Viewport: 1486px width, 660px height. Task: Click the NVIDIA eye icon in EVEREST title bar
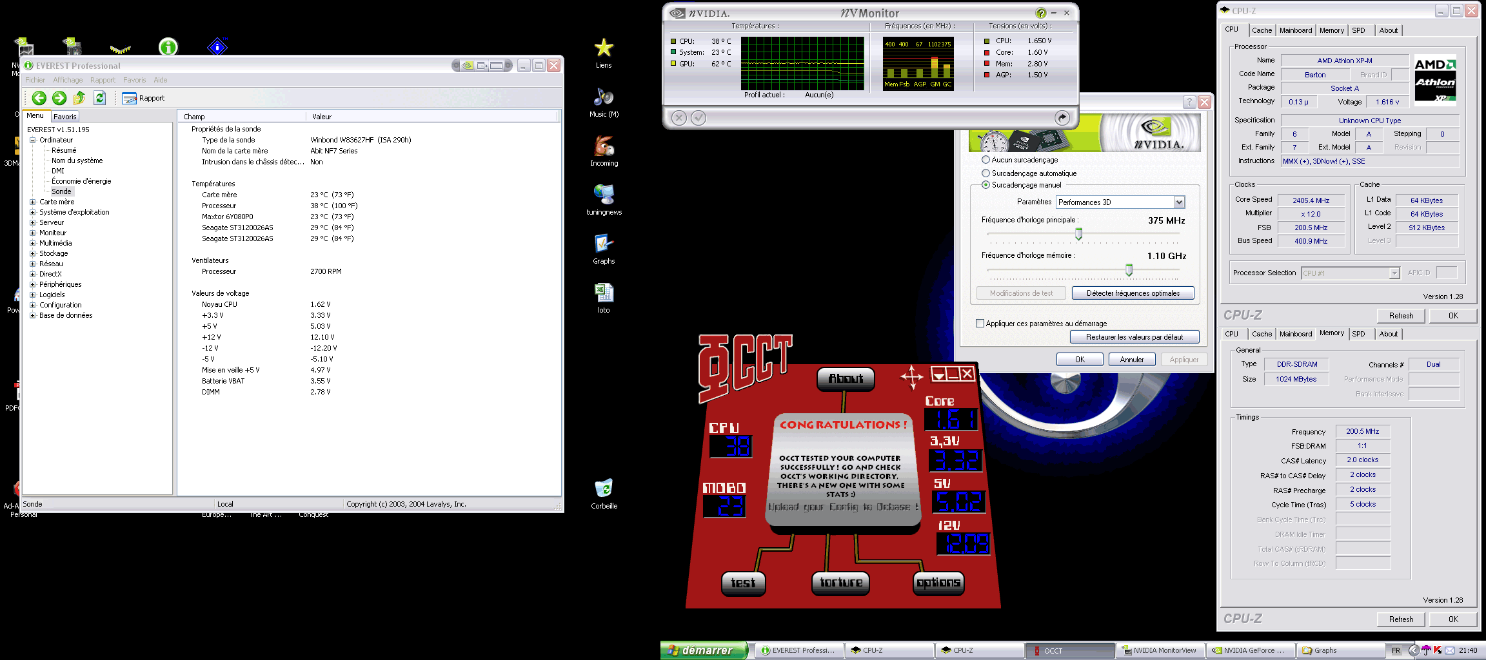467,65
